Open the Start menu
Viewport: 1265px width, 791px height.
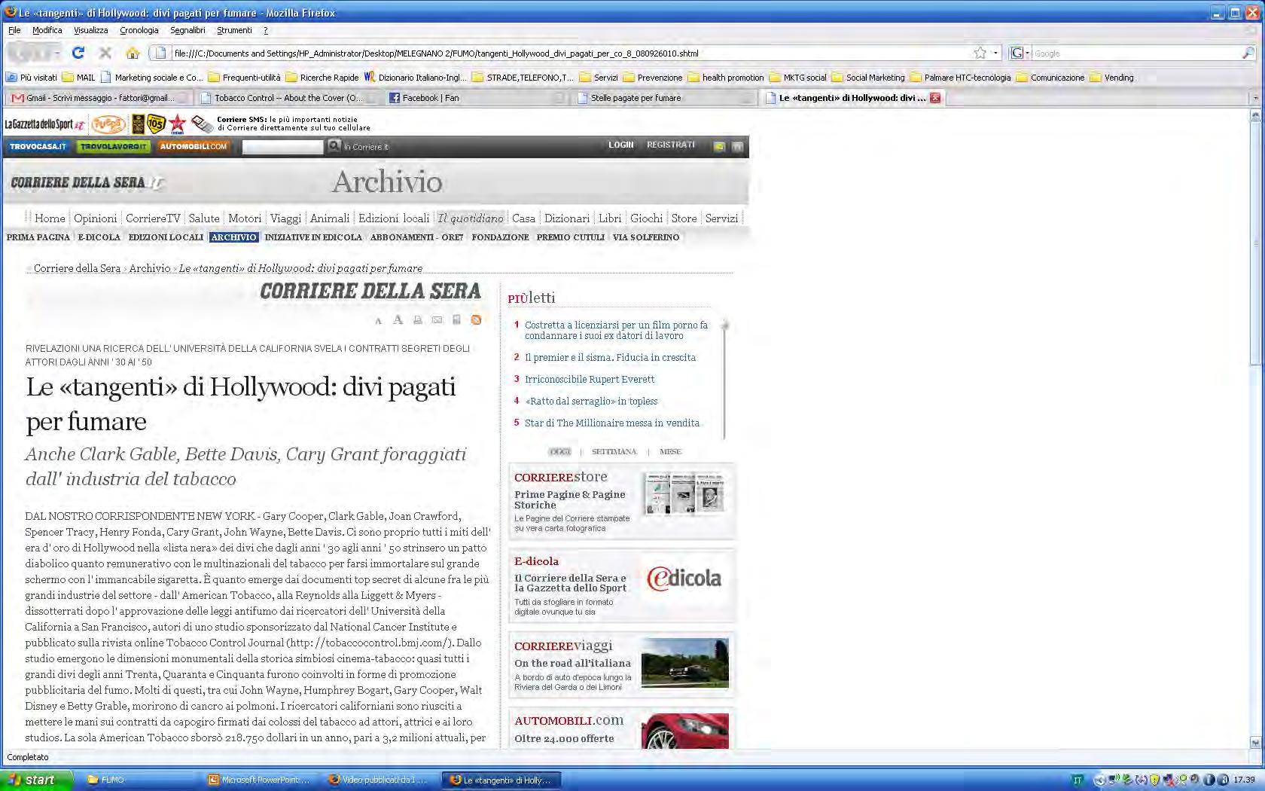[x=36, y=780]
